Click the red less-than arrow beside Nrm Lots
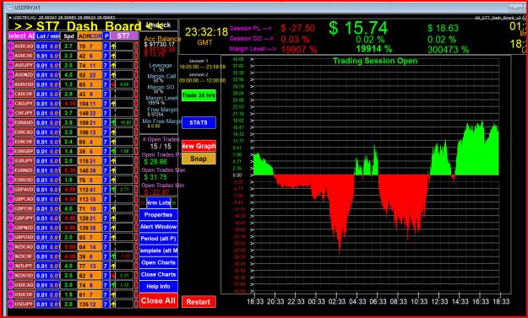528x318 pixels. coord(143,202)
